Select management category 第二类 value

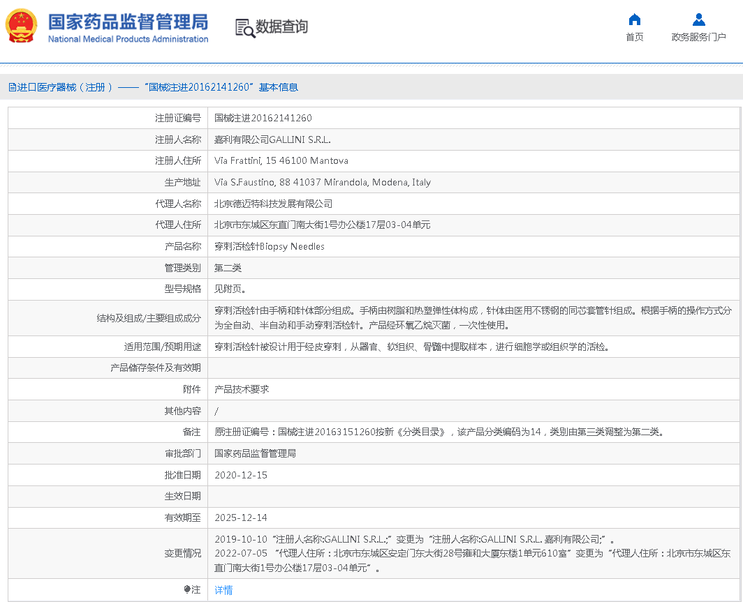228,268
